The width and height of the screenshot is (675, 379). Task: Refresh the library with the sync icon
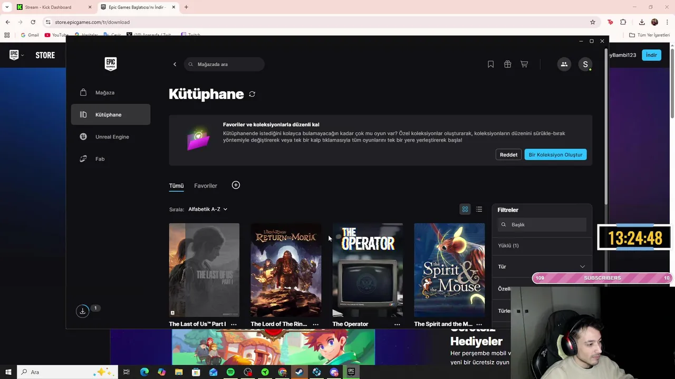click(x=252, y=94)
